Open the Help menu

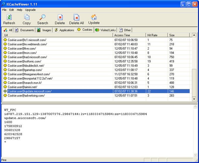[20, 10]
